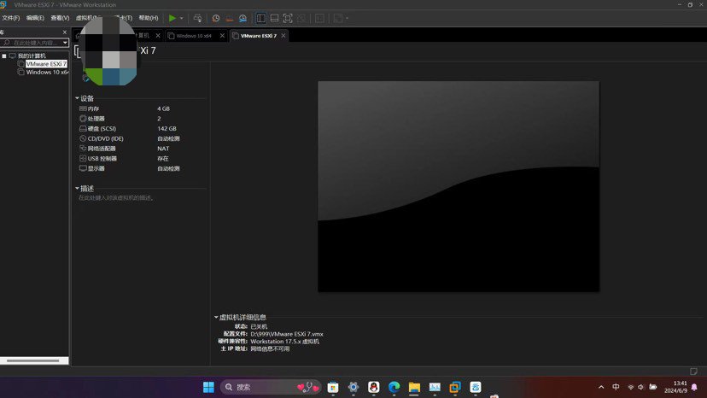Click the library panel horizontal scrollbar
Image resolution: width=707 pixels, height=398 pixels.
point(34,360)
